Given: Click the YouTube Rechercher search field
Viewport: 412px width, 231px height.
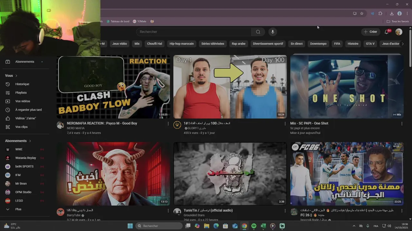Looking at the screenshot, I should (x=194, y=32).
